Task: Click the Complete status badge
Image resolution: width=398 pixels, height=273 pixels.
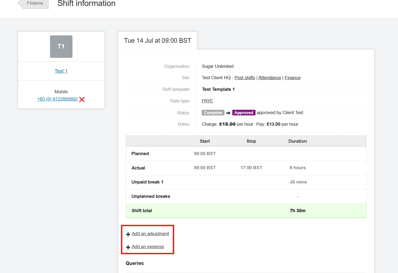Action: pyautogui.click(x=213, y=113)
